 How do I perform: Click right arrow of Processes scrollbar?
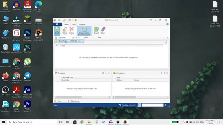click(110, 97)
